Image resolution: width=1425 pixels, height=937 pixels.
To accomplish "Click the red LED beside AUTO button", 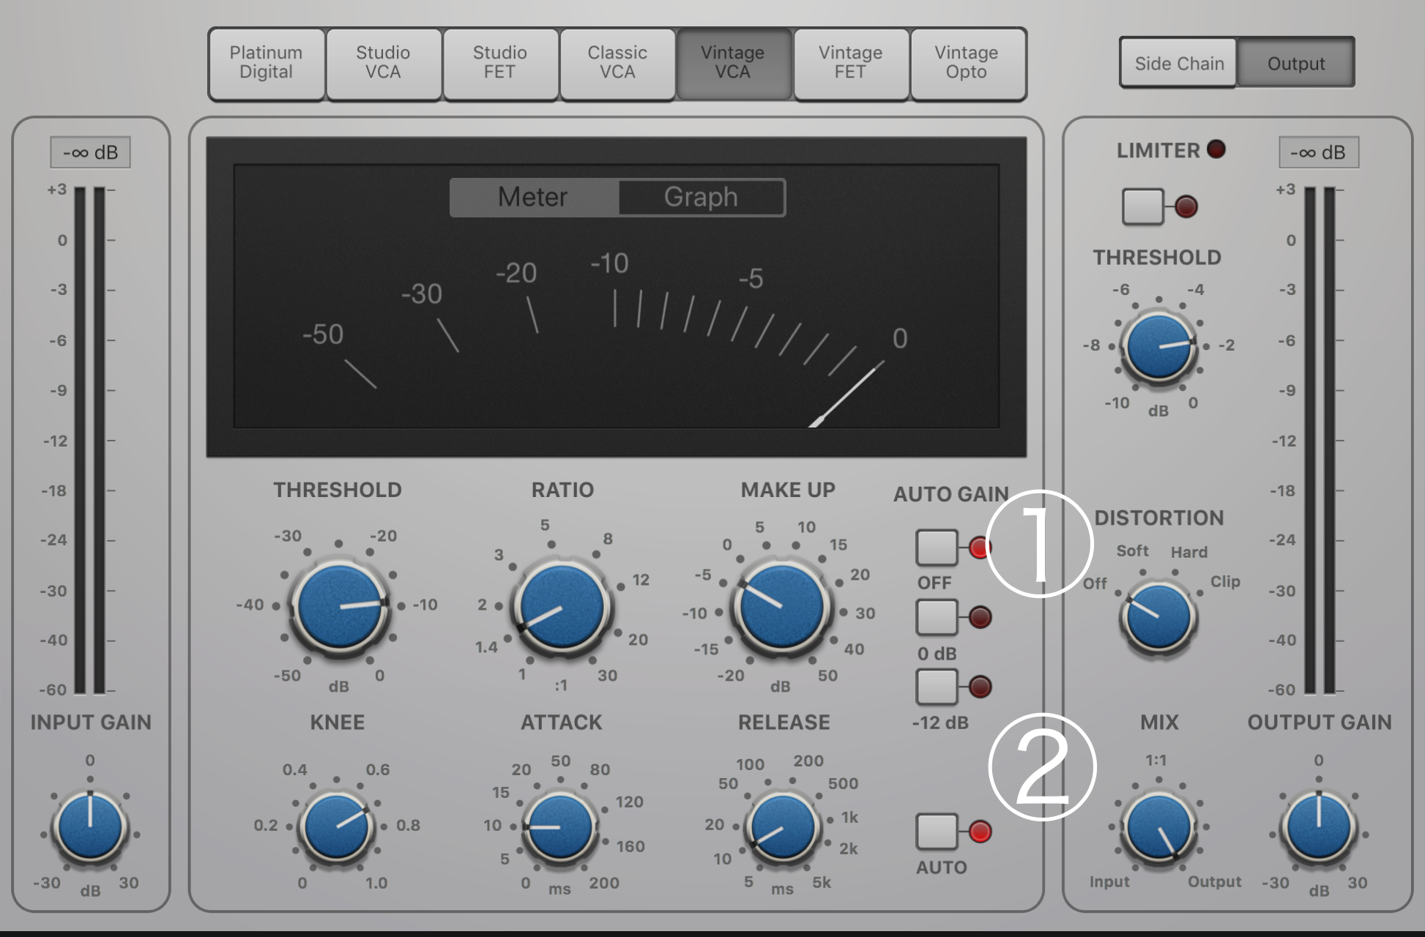I will [x=980, y=832].
